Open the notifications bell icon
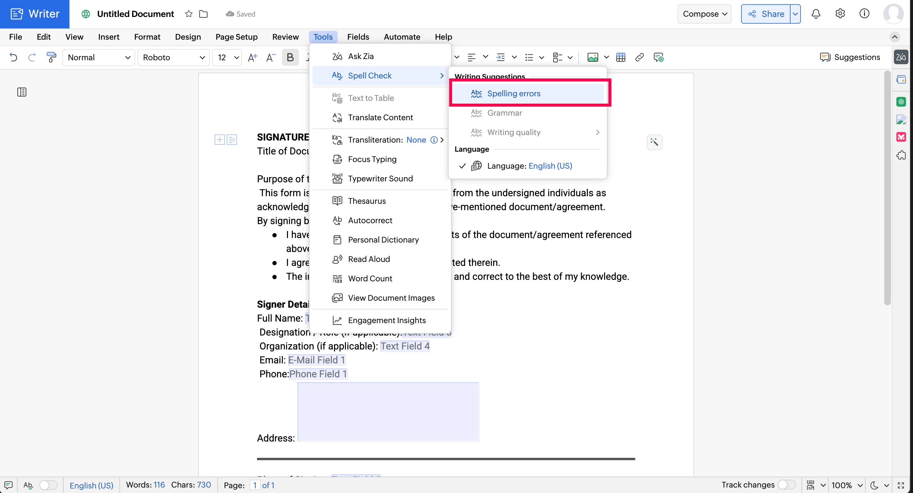The height and width of the screenshot is (493, 913). tap(816, 14)
